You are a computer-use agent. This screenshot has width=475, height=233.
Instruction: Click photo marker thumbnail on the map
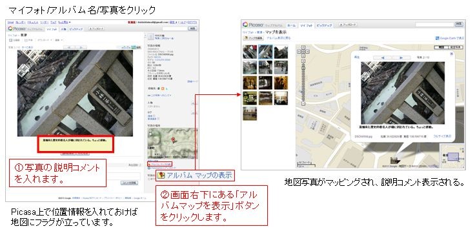[x=395, y=160]
